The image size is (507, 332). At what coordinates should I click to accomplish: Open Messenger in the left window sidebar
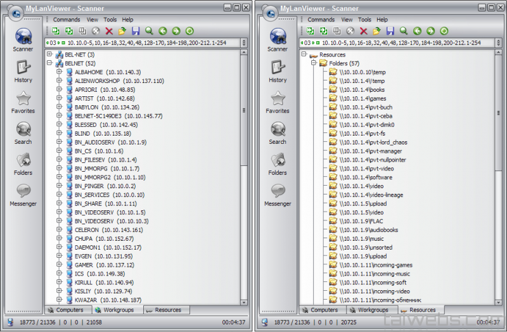pos(23,194)
